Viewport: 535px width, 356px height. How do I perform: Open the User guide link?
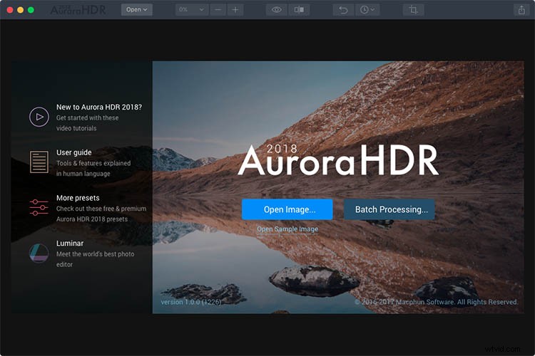point(74,152)
